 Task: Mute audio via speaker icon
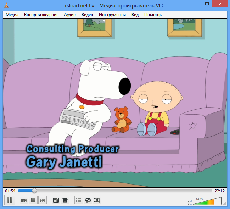(x=189, y=203)
